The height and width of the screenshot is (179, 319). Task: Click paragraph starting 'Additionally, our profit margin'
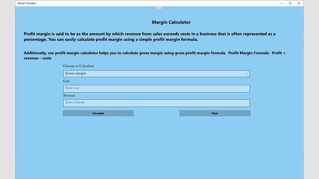(155, 55)
